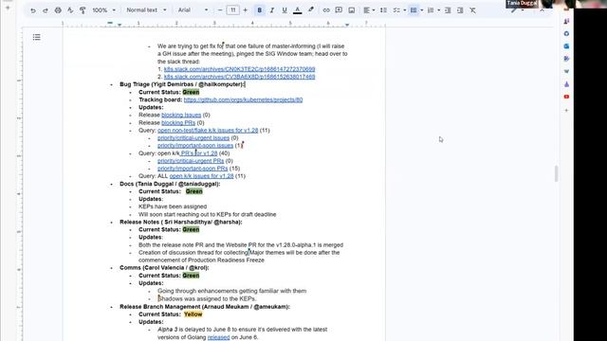The height and width of the screenshot is (341, 607).
Task: Open the priority/important-soon issues link
Action: coord(195,146)
